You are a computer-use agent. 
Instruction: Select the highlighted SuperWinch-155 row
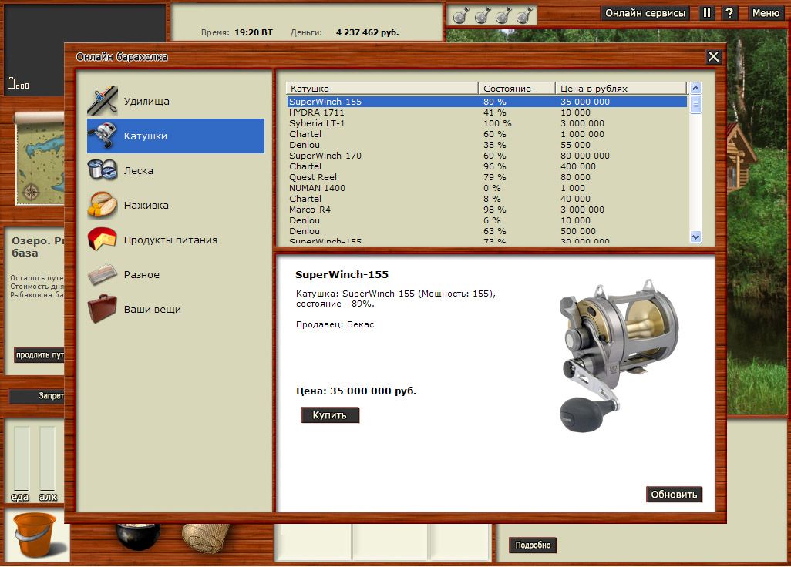coord(486,101)
